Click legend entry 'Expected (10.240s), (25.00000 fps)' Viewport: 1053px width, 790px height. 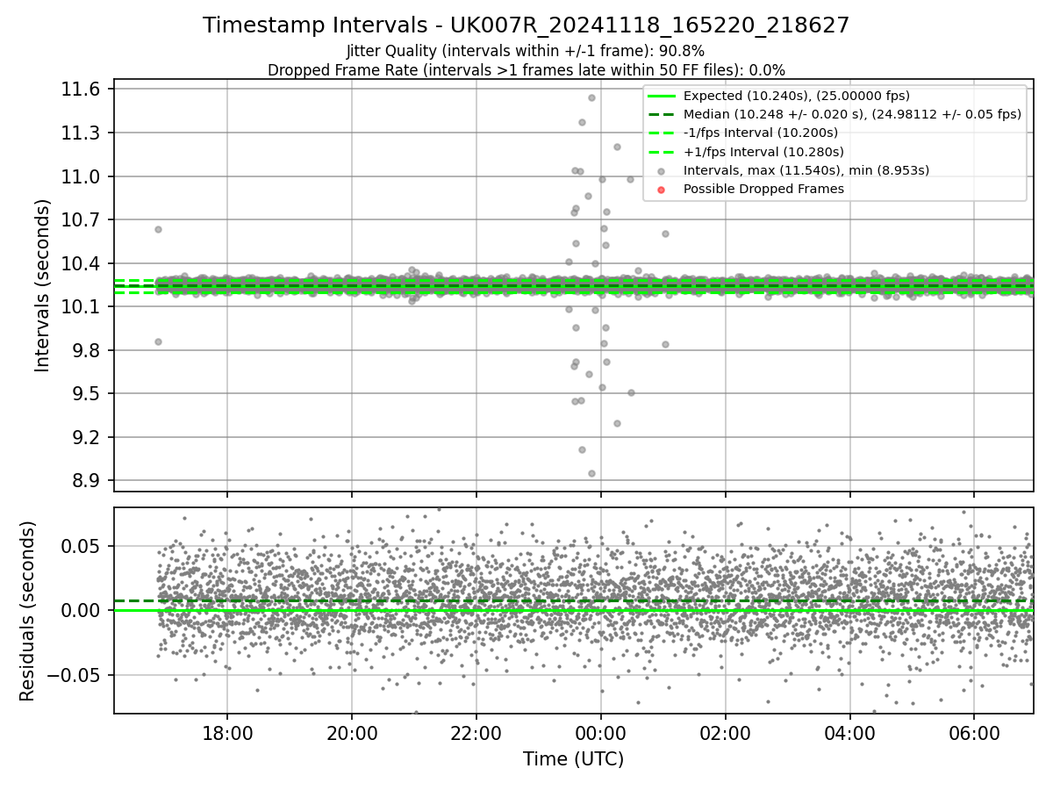(796, 96)
